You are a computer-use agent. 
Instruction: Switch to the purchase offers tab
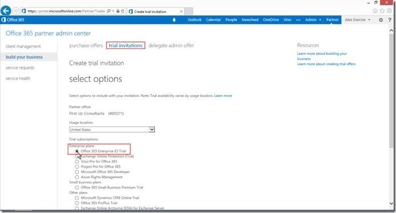coord(86,46)
